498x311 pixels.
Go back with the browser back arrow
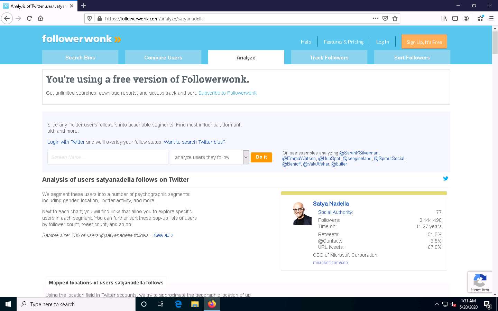pyautogui.click(x=7, y=18)
